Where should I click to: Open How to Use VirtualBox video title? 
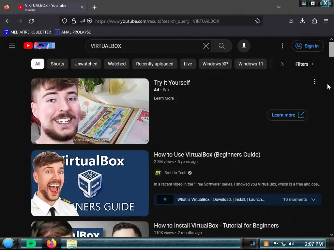pyautogui.click(x=207, y=155)
